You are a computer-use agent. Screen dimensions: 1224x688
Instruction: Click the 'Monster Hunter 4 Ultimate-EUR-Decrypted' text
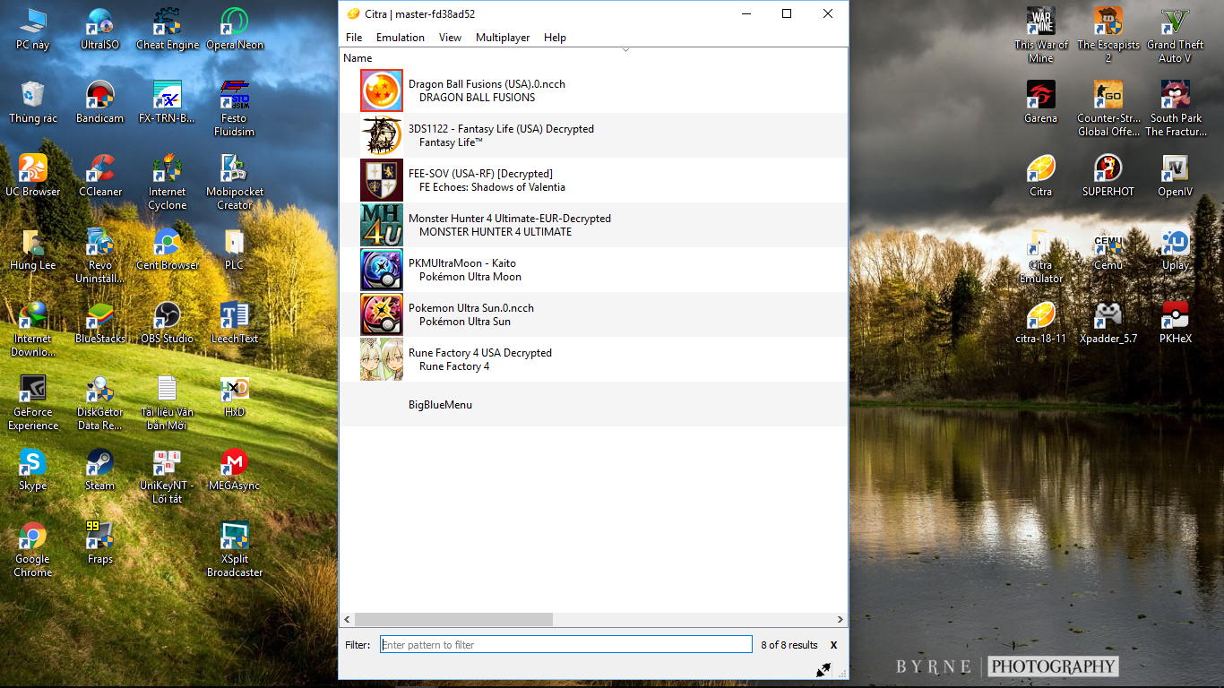[510, 219]
